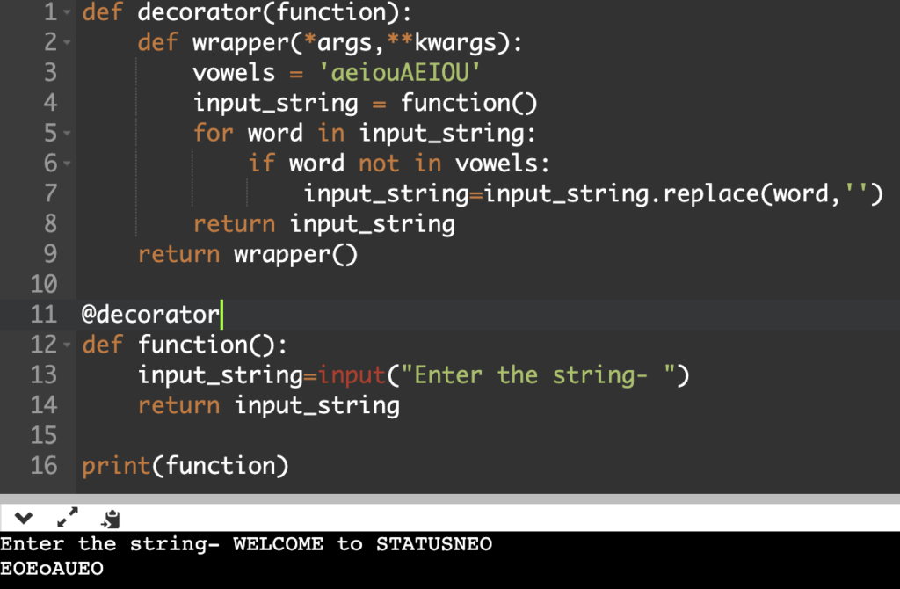Collapse the if block at line 6
The image size is (900, 589).
(x=69, y=164)
